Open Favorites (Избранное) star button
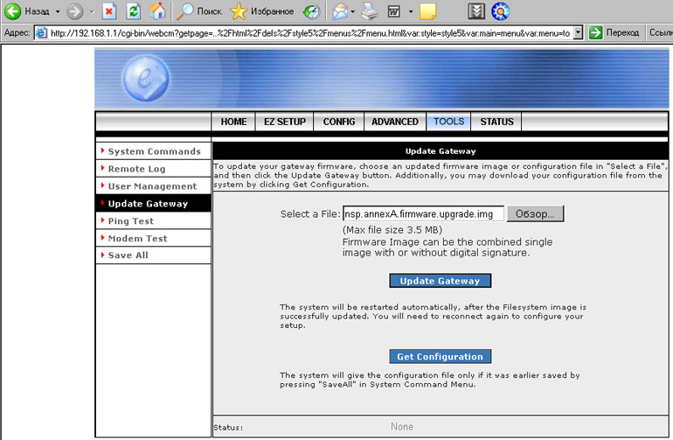Screen dimensions: 673x440 [x=262, y=11]
